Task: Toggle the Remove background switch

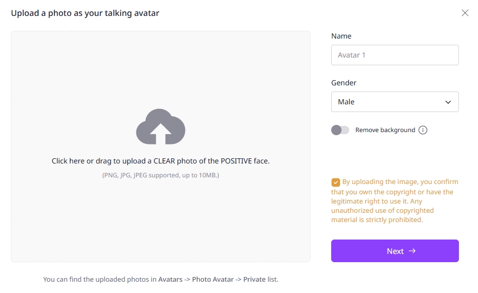Action: [340, 130]
